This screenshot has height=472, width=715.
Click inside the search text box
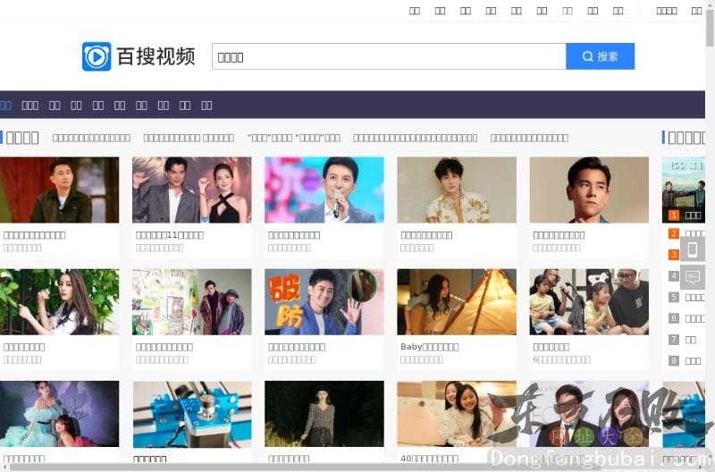[x=389, y=56]
